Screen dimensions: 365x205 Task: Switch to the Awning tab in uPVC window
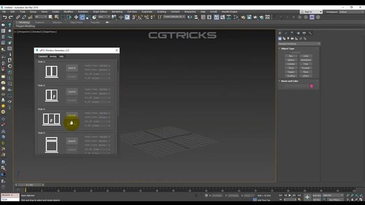click(53, 56)
